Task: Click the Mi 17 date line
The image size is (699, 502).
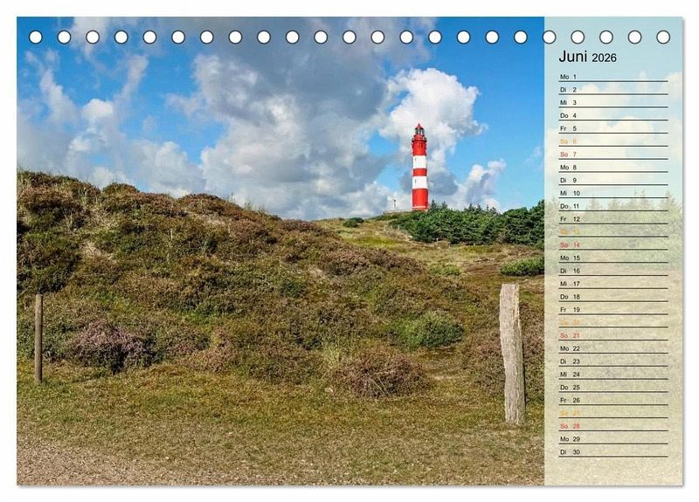Action: pos(612,284)
